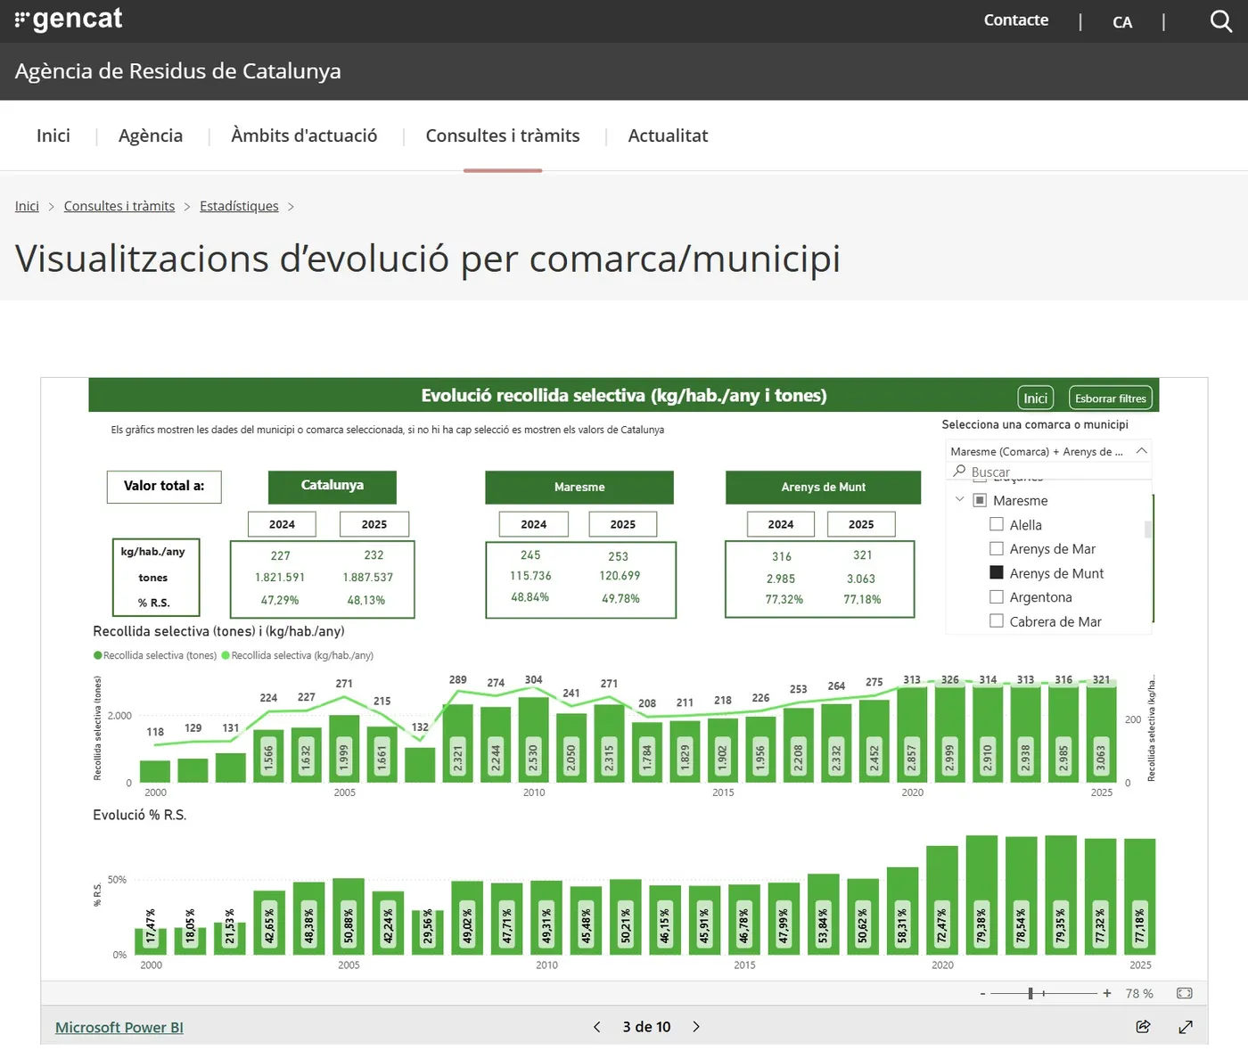Open the CA language selector
This screenshot has height=1051, width=1248.
[1122, 22]
